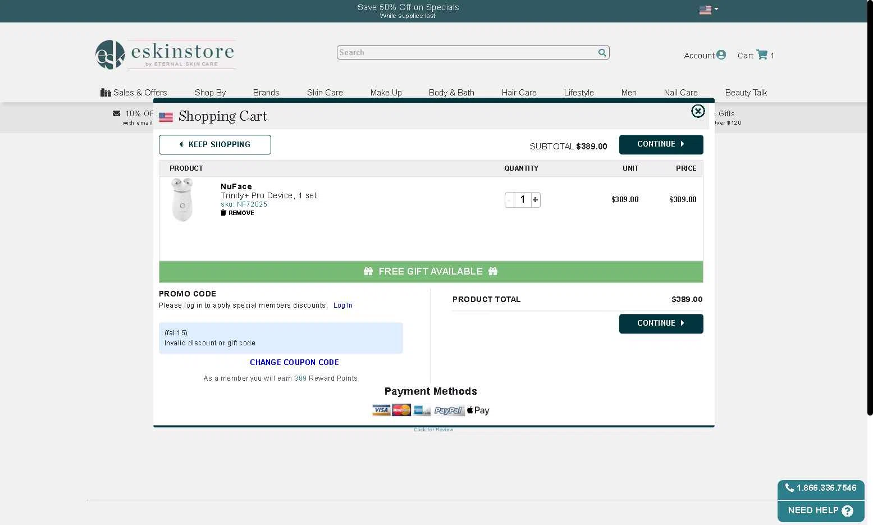Increase NuFace quantity with plus button

(536, 199)
